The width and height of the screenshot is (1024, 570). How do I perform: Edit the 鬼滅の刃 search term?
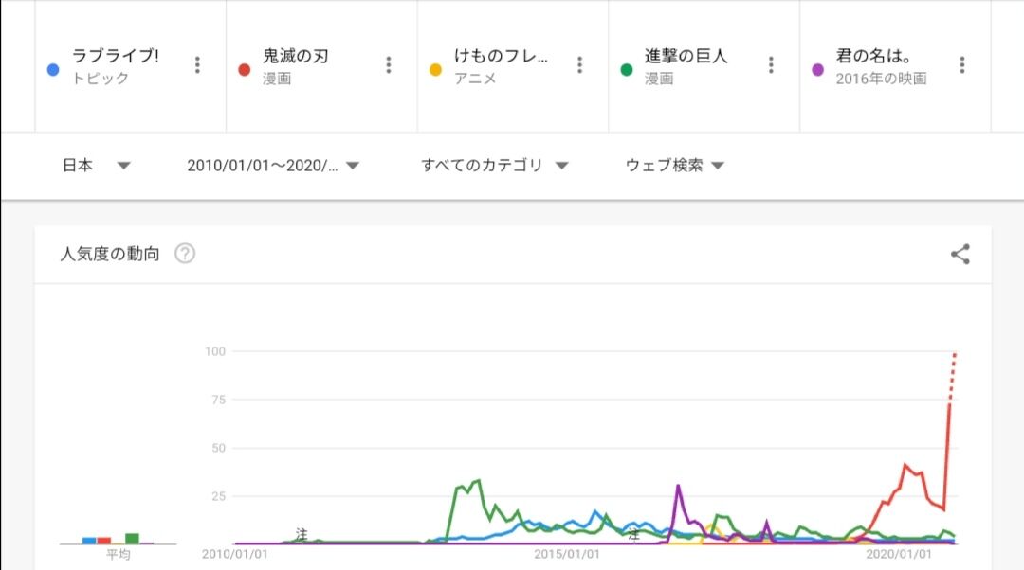pyautogui.click(x=296, y=56)
